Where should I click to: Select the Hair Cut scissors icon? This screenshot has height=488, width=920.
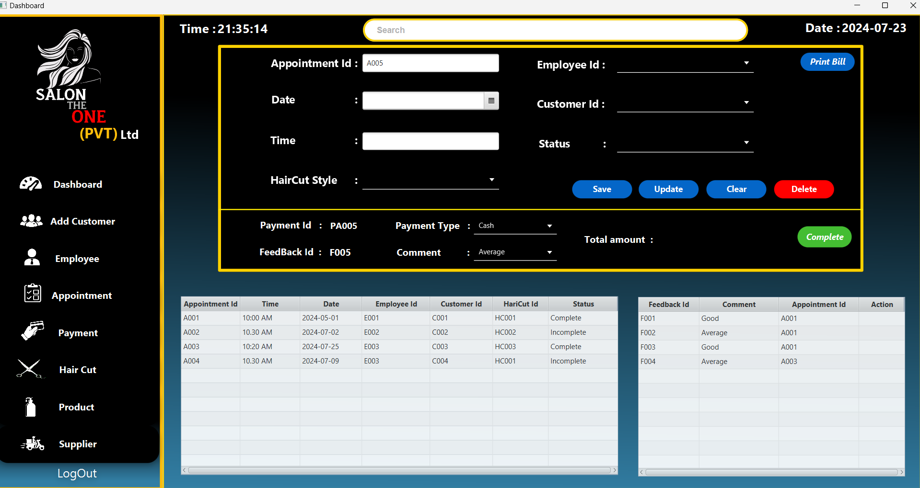30,369
